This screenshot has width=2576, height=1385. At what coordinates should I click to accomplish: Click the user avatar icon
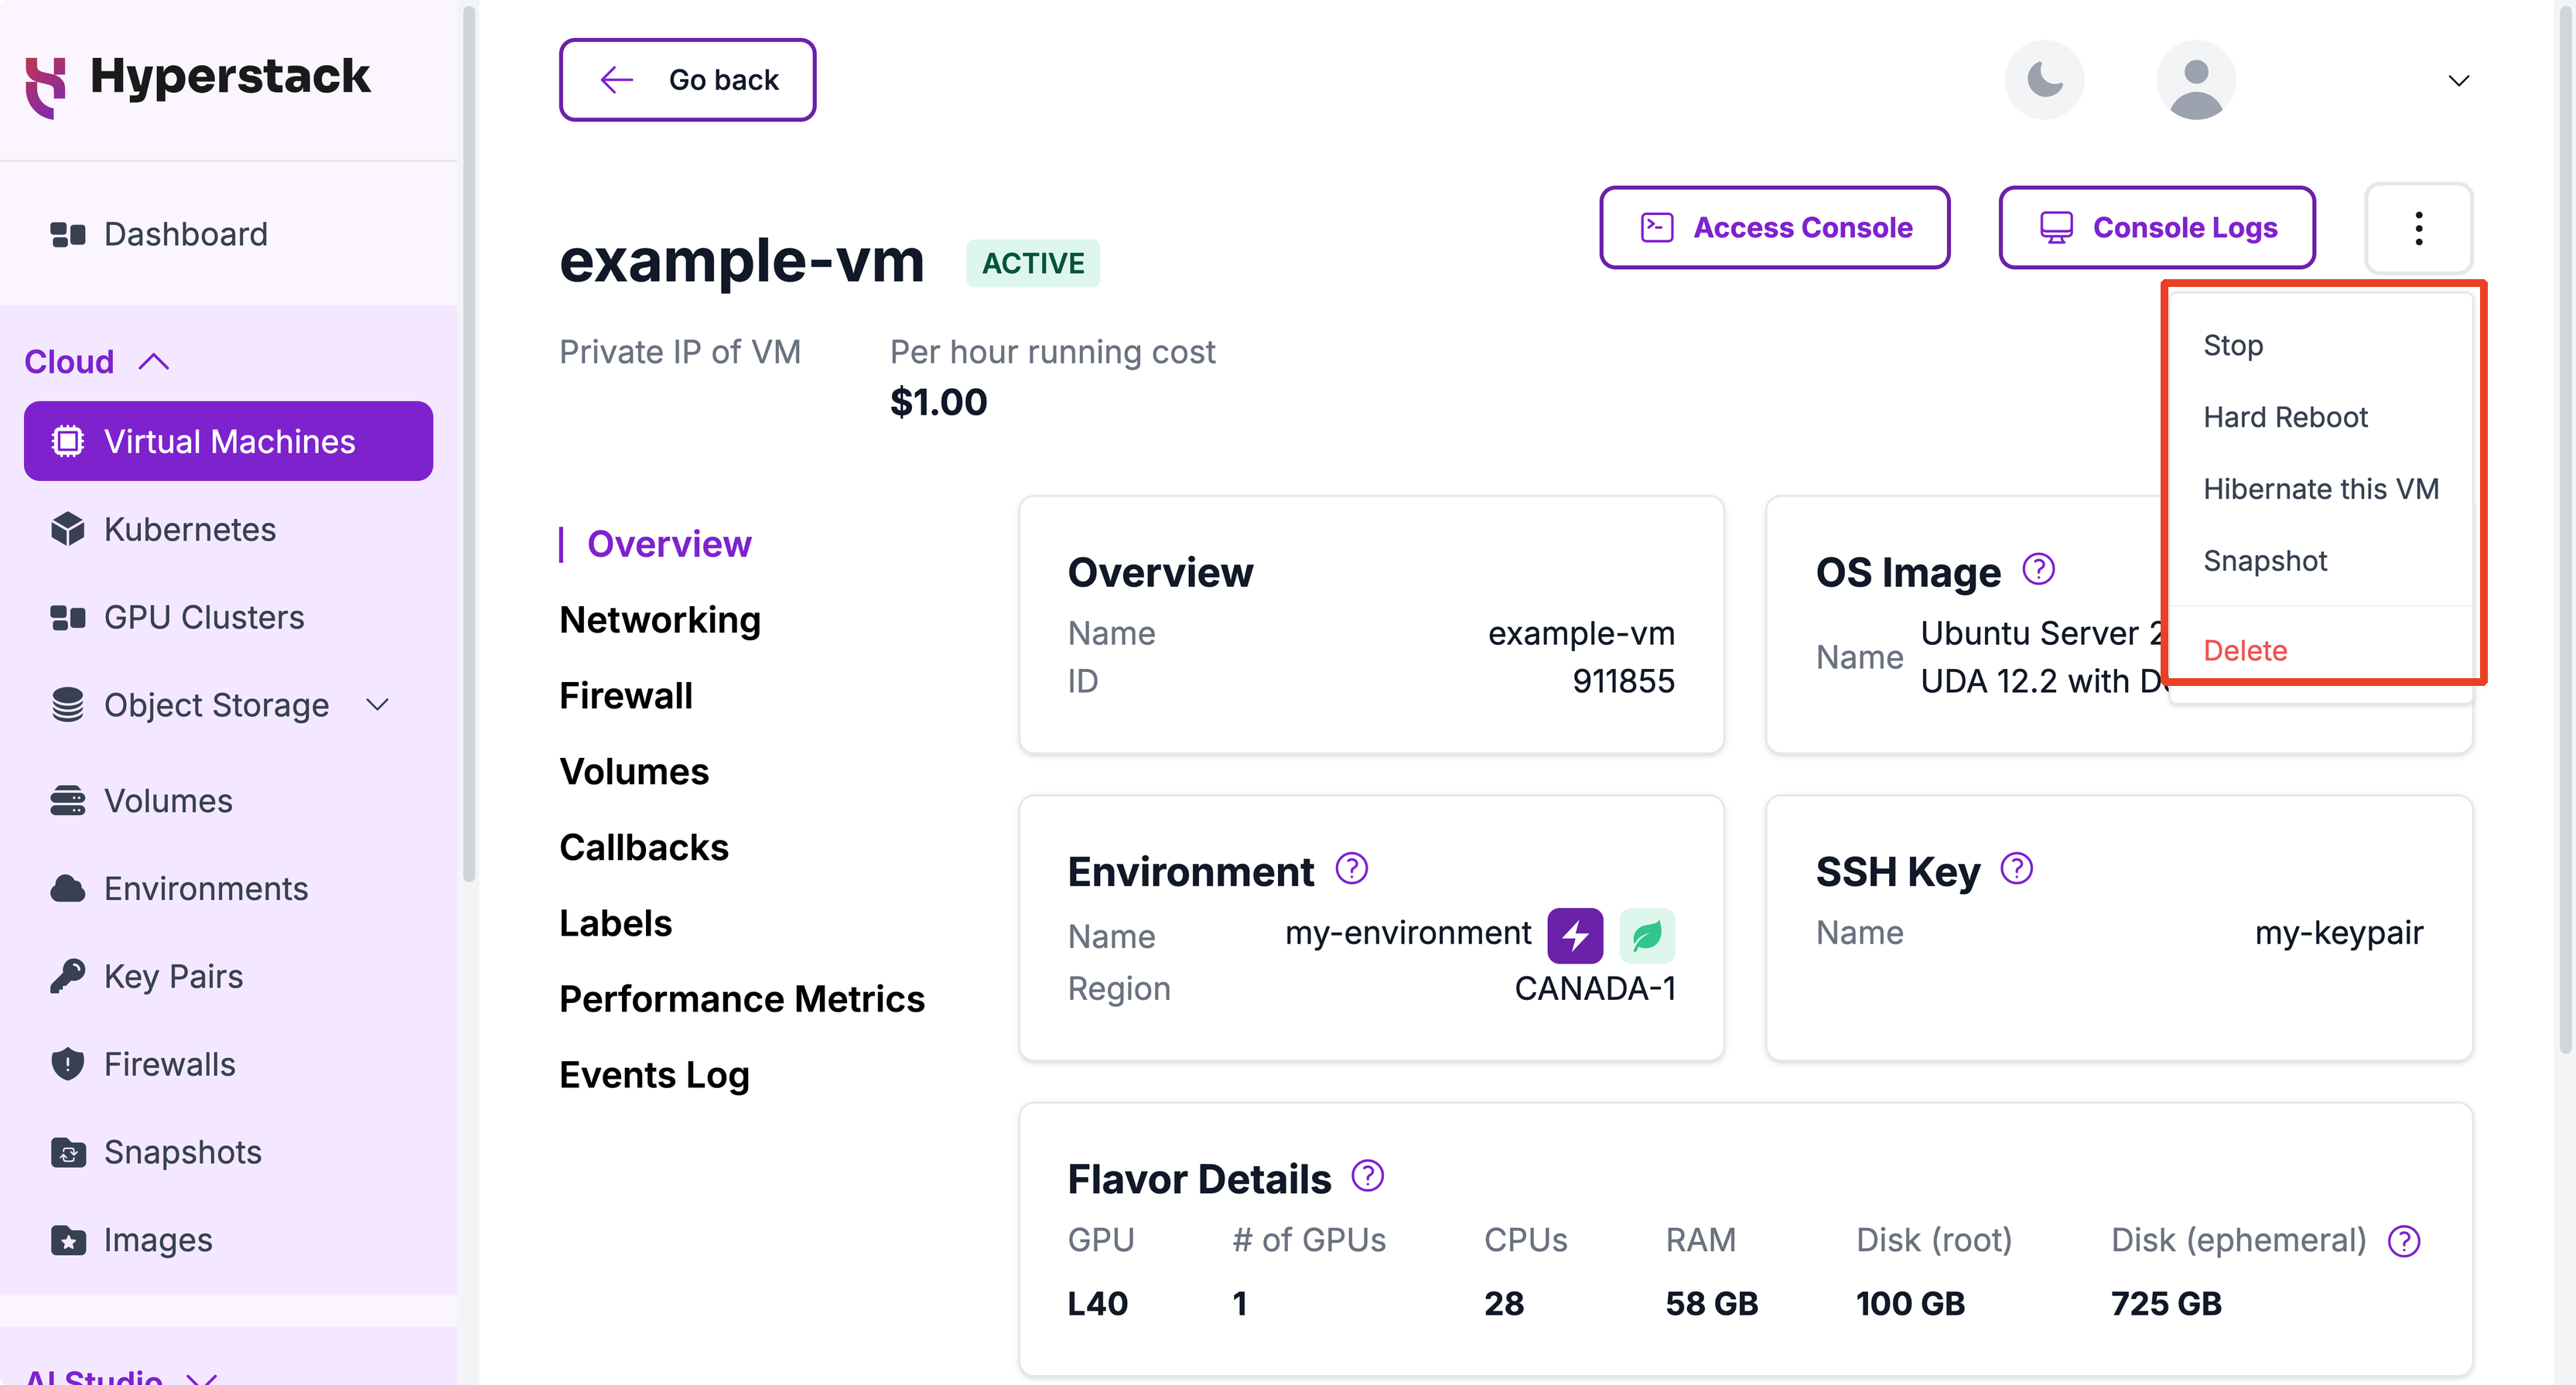pyautogui.click(x=2196, y=80)
